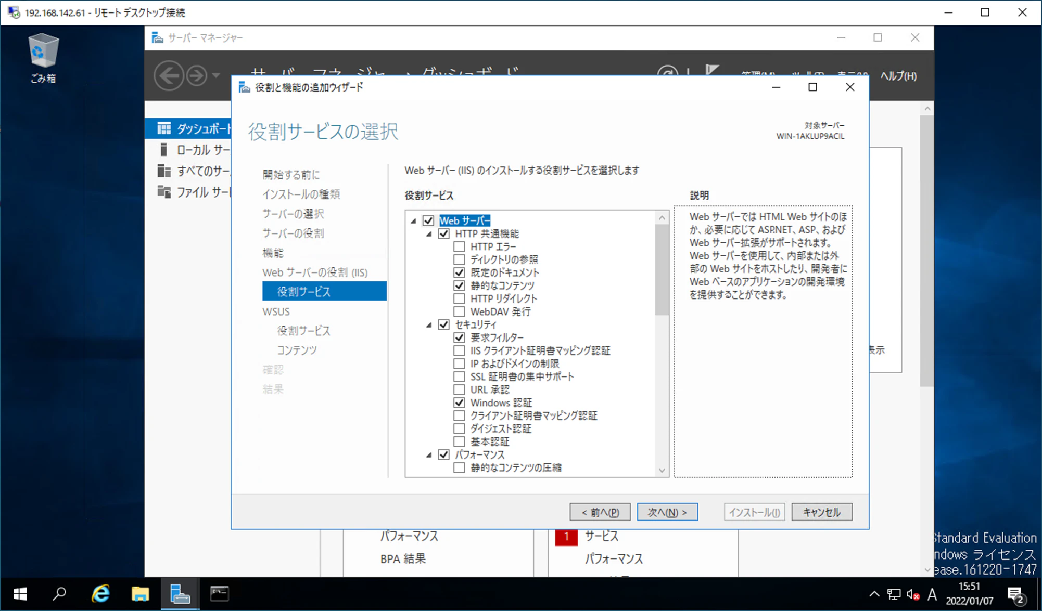Click the 前へ(P) back button
Screen dimensions: 1042x611
tap(600, 512)
